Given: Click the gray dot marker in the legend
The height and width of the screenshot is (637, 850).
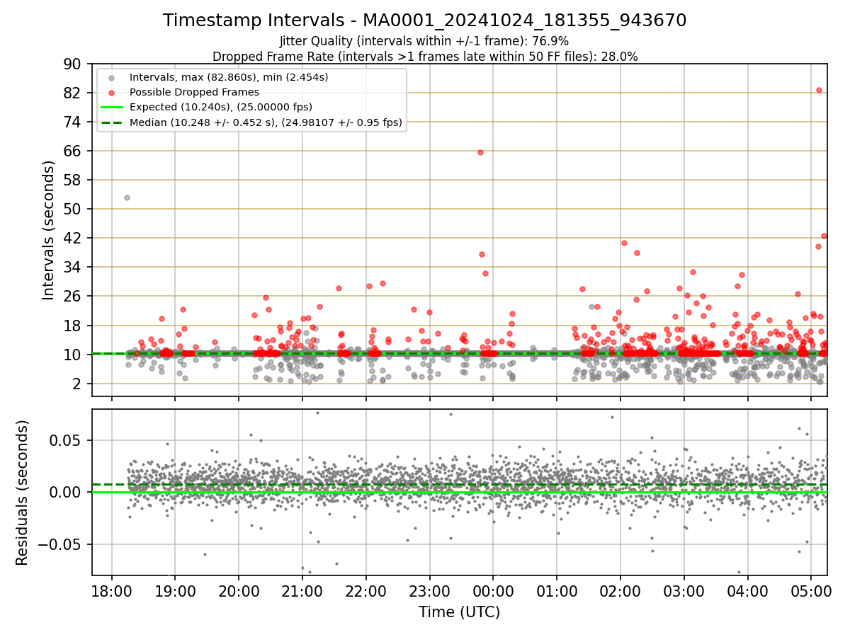Looking at the screenshot, I should (x=112, y=76).
